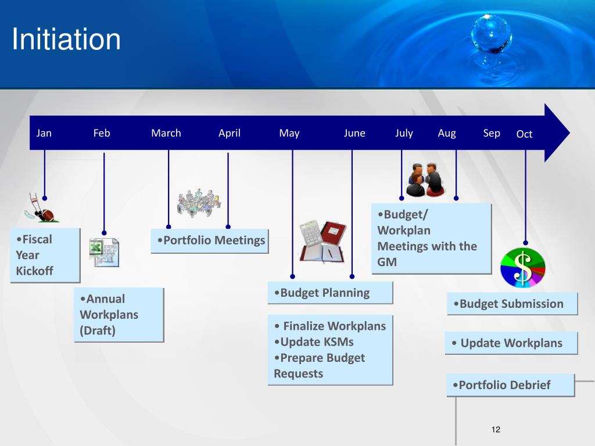Click the Budget Planning box
Image resolution: width=595 pixels, height=446 pixels.
coord(330,293)
